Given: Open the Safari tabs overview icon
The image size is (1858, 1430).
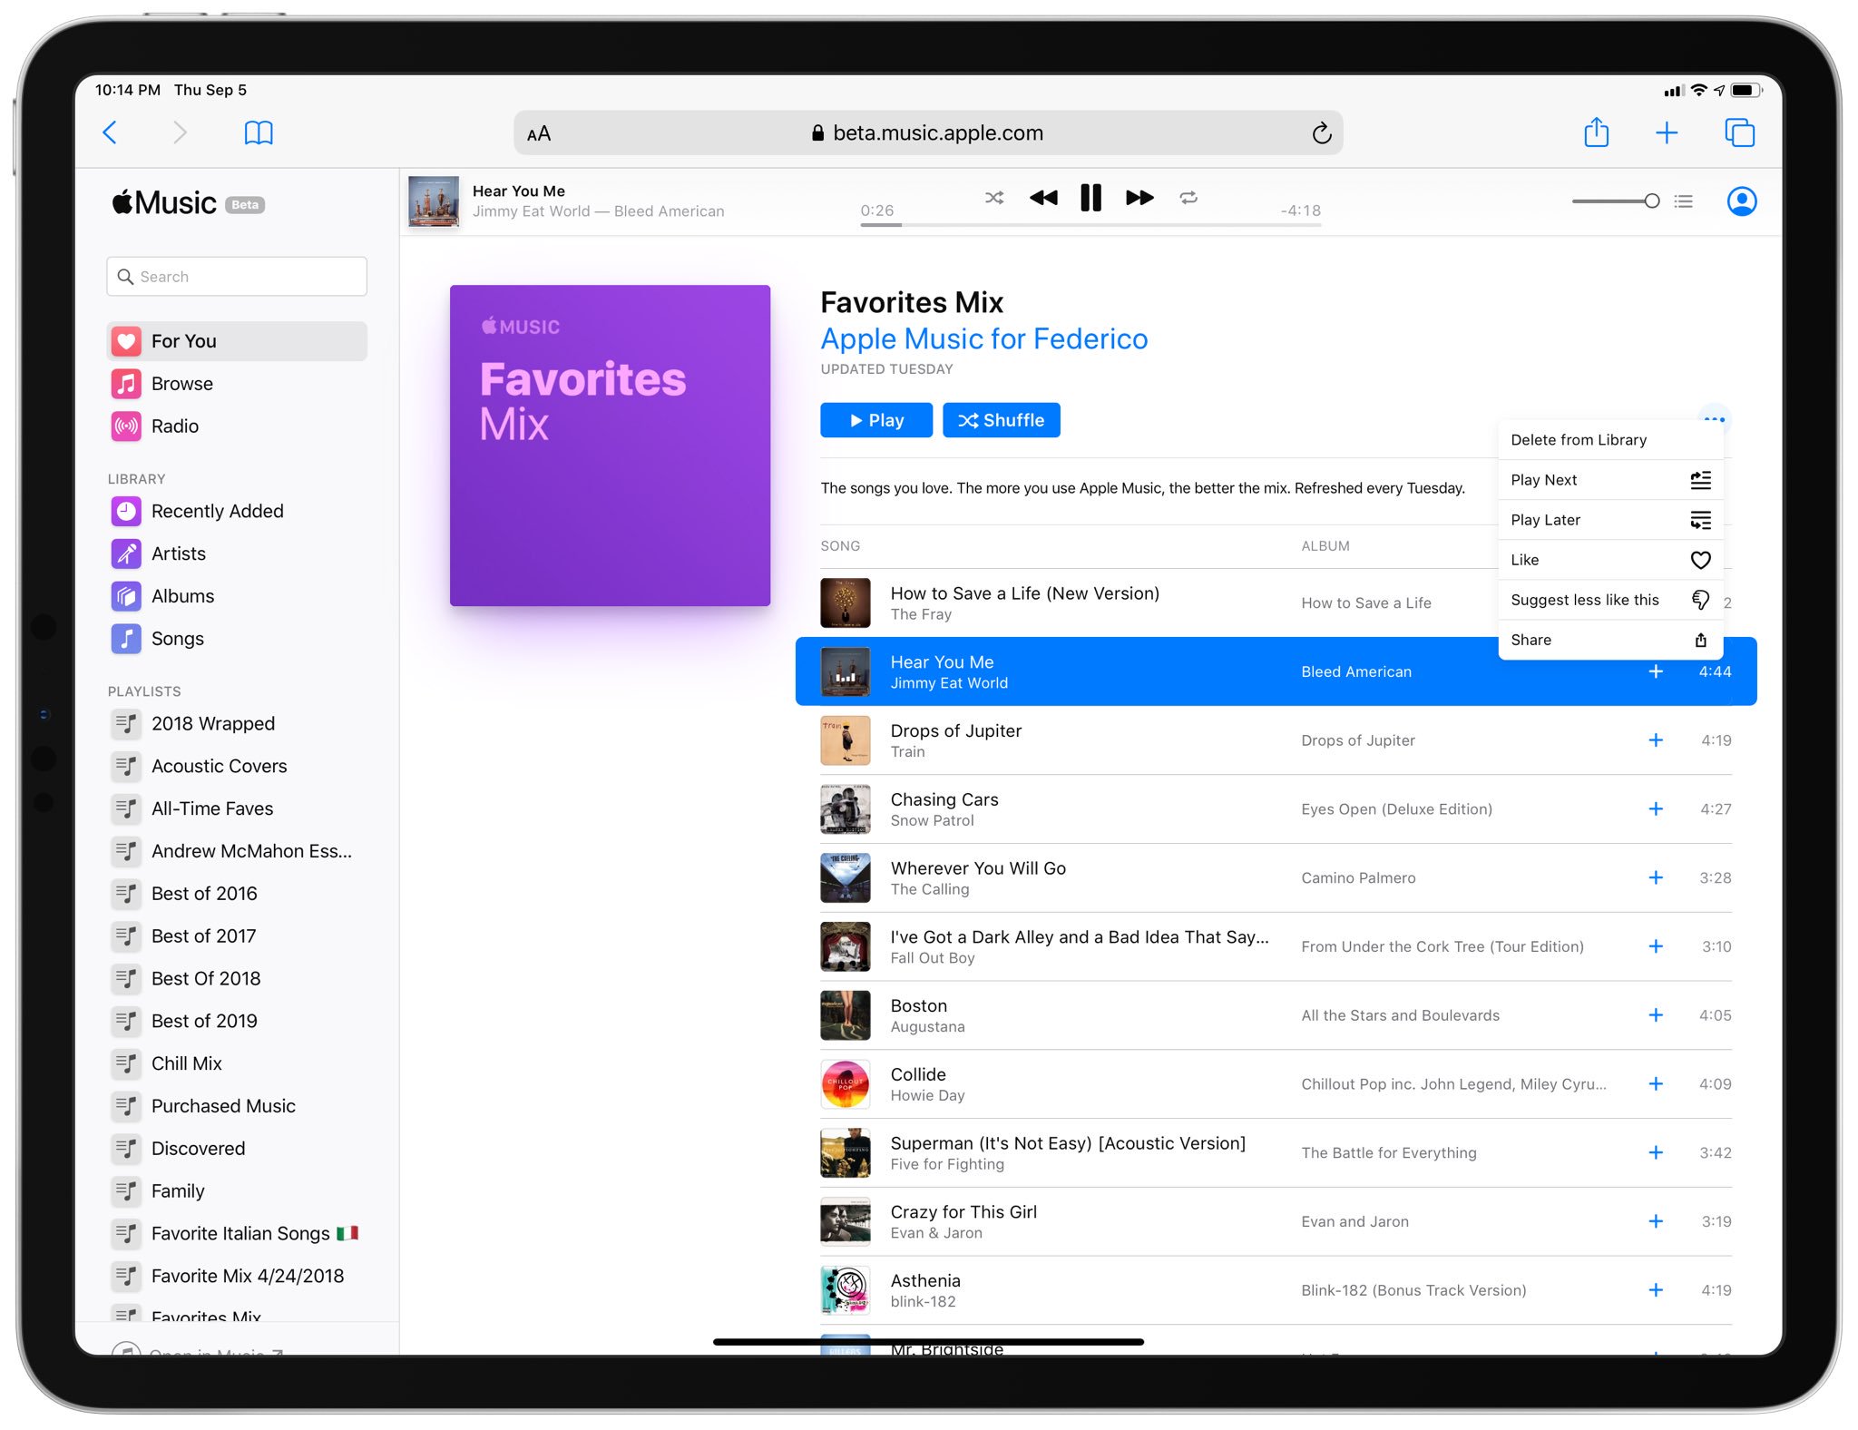Looking at the screenshot, I should pyautogui.click(x=1739, y=133).
